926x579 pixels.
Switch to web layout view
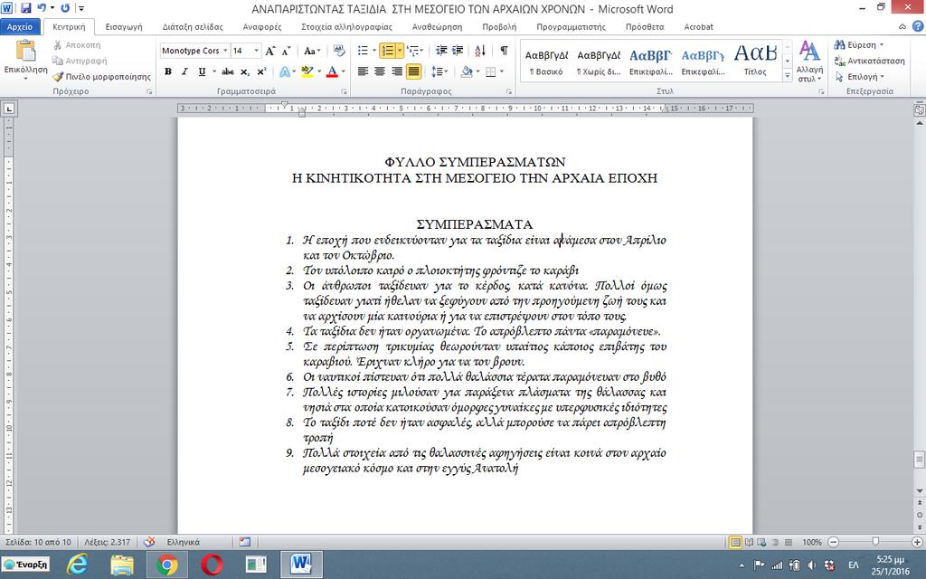[761, 542]
